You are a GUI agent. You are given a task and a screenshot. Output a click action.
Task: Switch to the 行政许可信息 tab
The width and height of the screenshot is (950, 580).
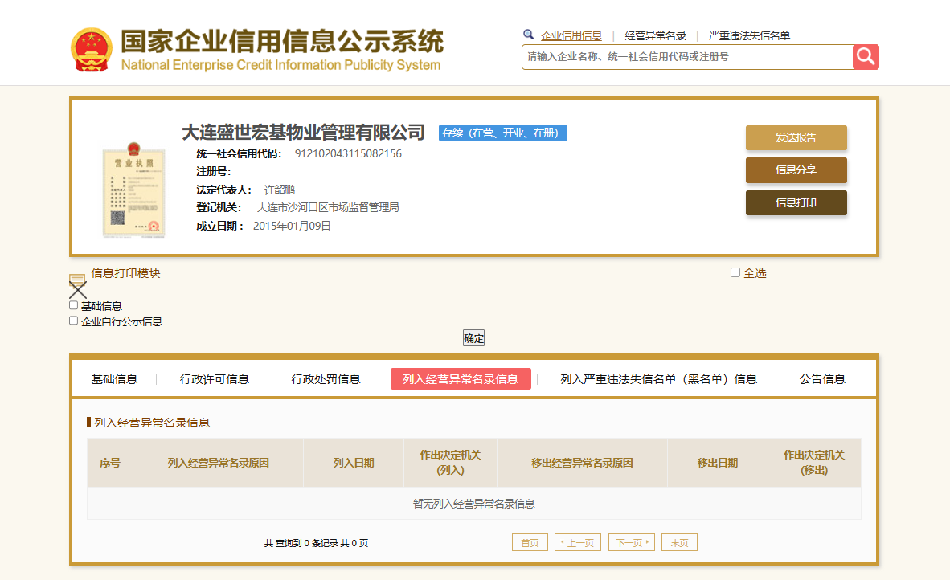coord(214,379)
